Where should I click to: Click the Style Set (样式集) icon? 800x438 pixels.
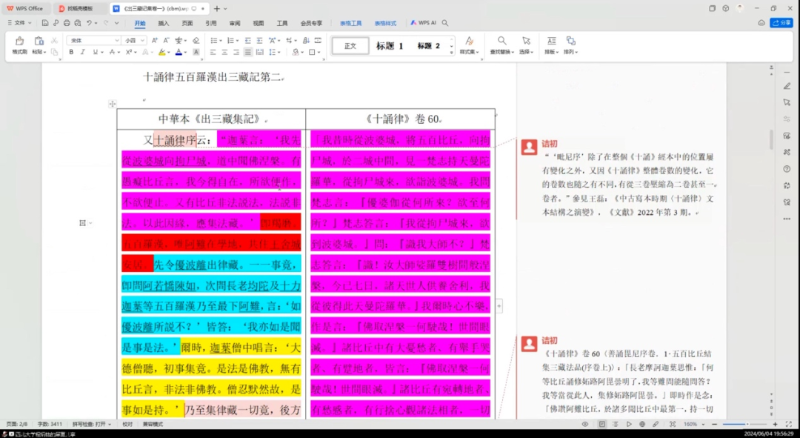[x=468, y=42]
